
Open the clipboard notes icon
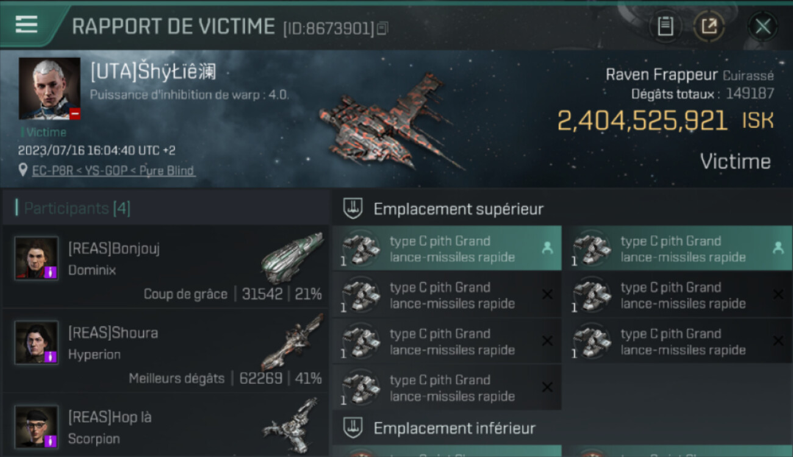(x=666, y=26)
